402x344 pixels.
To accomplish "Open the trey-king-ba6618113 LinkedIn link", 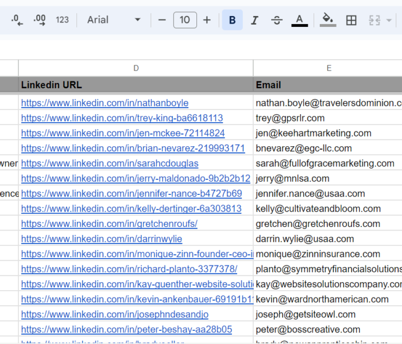I will (x=122, y=118).
